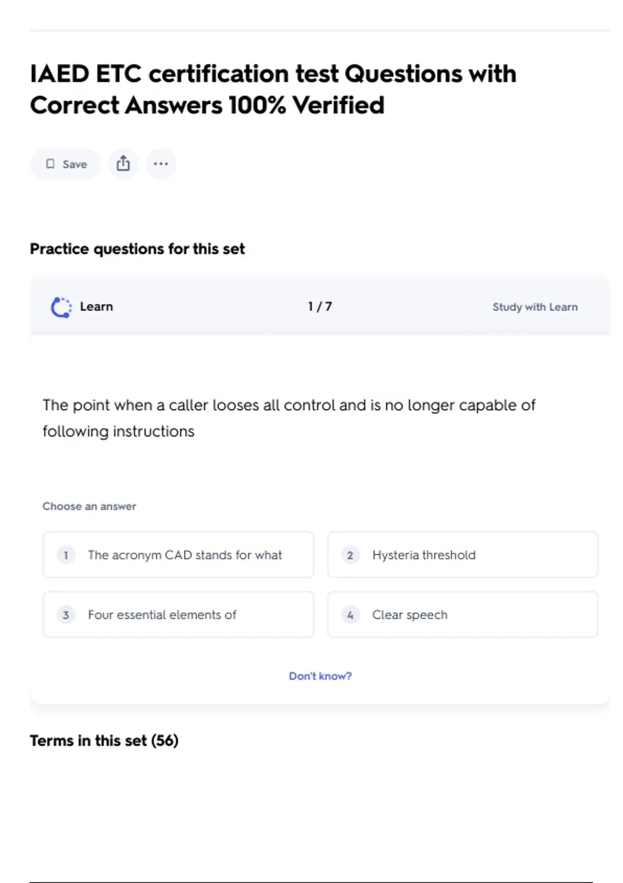623x883 pixels.
Task: Click the "Choose an answer" prompt label
Action: tap(89, 506)
